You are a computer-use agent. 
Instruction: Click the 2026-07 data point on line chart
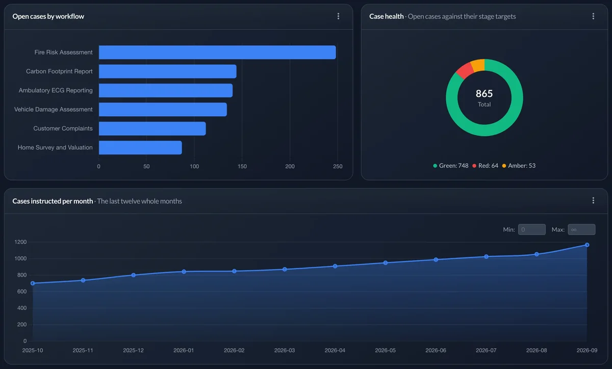[486, 256]
